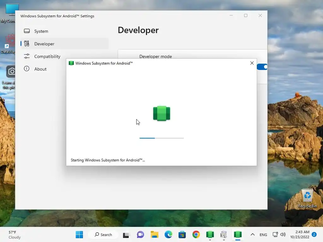This screenshot has height=242, width=323.
Task: Click the startup progress bar
Action: click(x=161, y=138)
